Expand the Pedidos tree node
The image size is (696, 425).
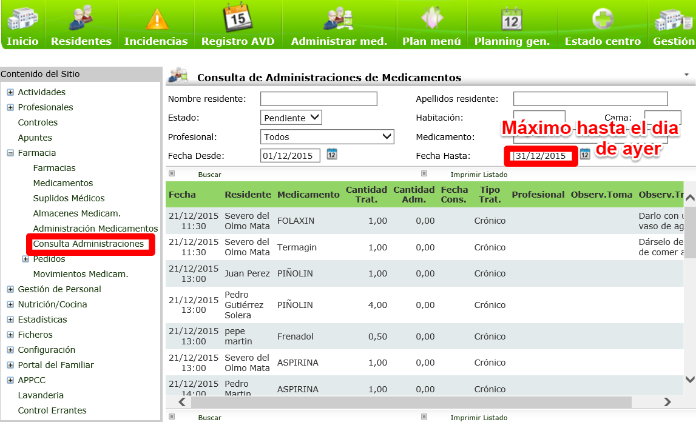(x=25, y=259)
